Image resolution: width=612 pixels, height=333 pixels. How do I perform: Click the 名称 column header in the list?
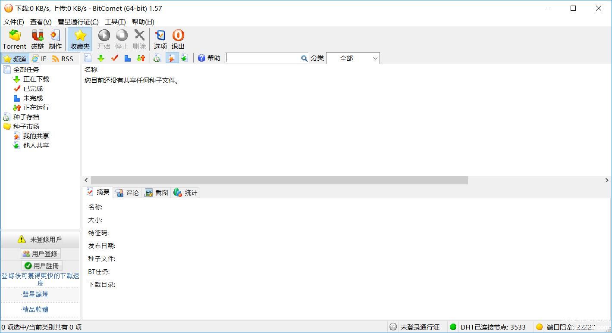point(91,69)
